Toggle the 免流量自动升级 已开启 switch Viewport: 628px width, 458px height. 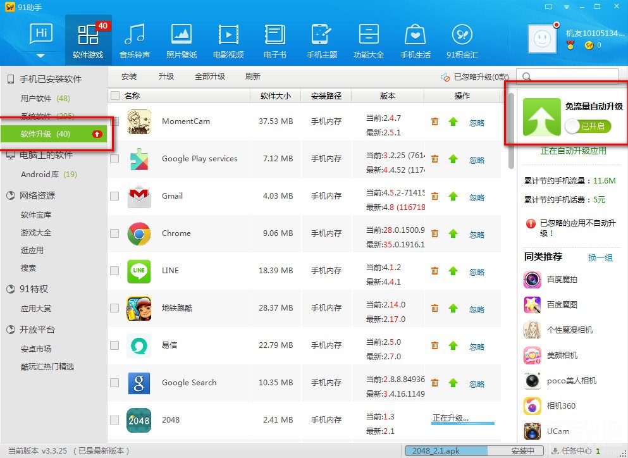tap(588, 127)
